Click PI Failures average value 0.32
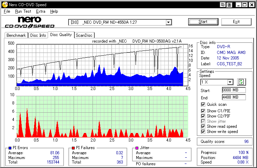 point(119,153)
